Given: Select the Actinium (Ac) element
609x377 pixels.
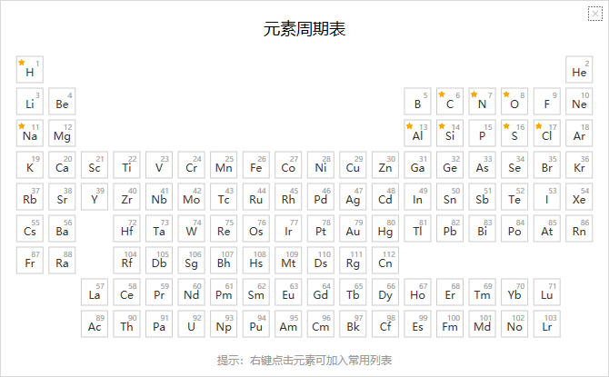Looking at the screenshot, I should (95, 324).
